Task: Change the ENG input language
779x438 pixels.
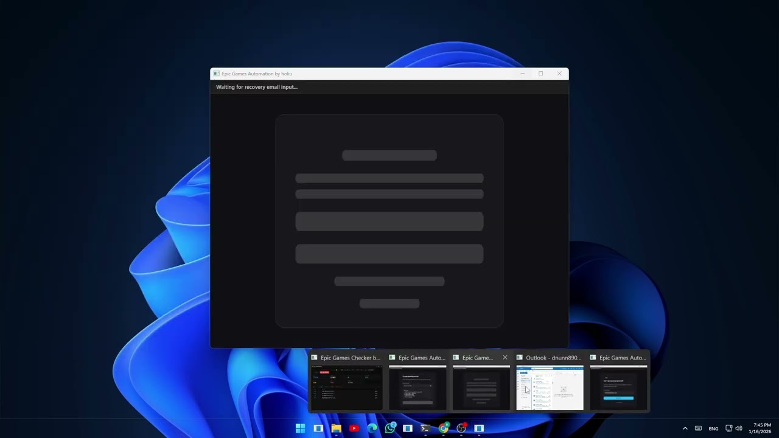Action: pos(713,428)
